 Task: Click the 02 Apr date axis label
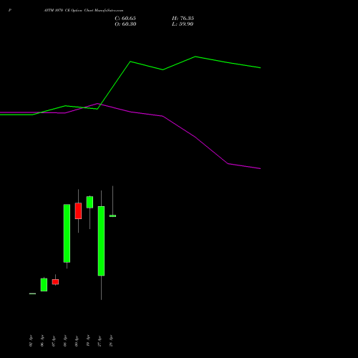tap(31, 341)
